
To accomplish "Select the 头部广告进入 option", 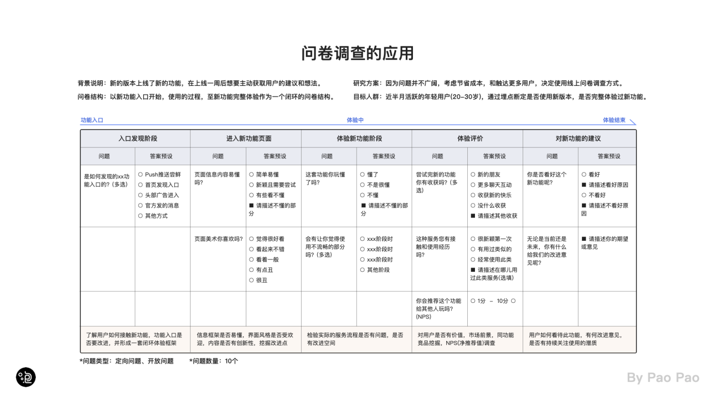I will click(140, 195).
